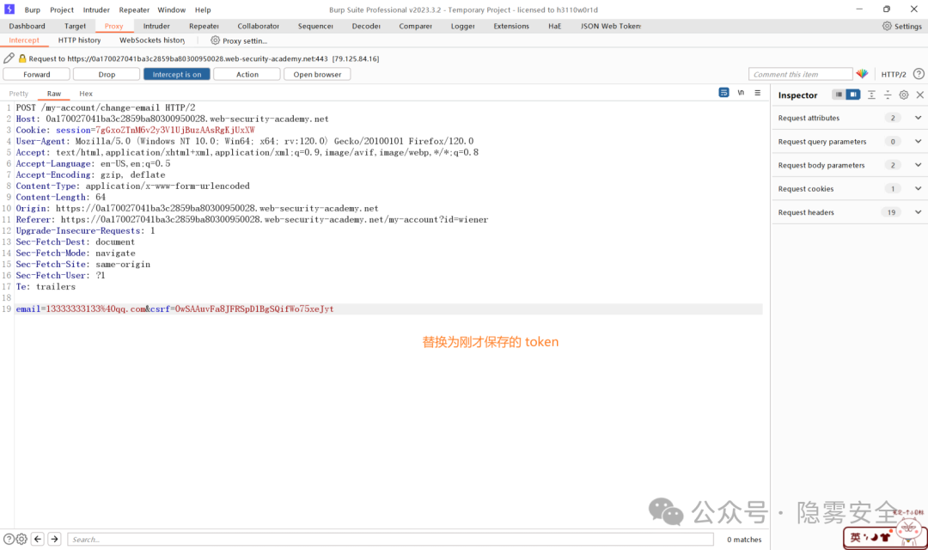Image resolution: width=928 pixels, height=550 pixels.
Task: Open the Intruder menu in menu bar
Action: 96,9
